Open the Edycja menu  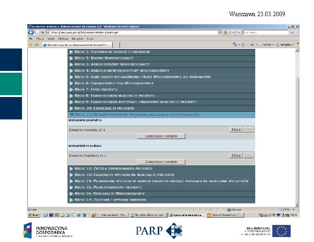[x=40, y=39]
